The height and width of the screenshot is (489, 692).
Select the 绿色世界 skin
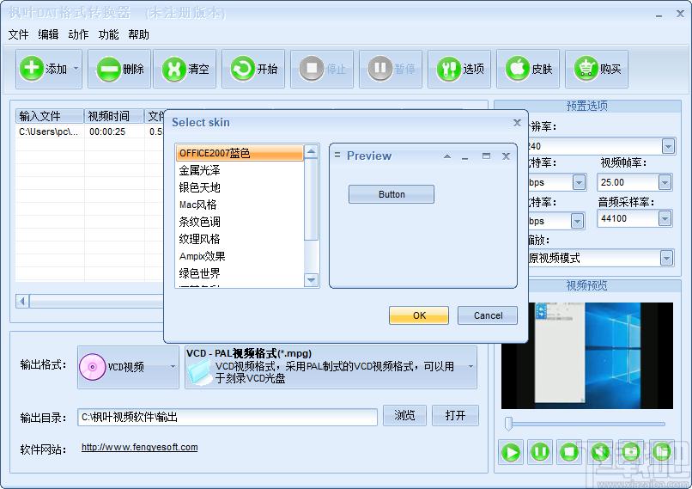pos(240,273)
